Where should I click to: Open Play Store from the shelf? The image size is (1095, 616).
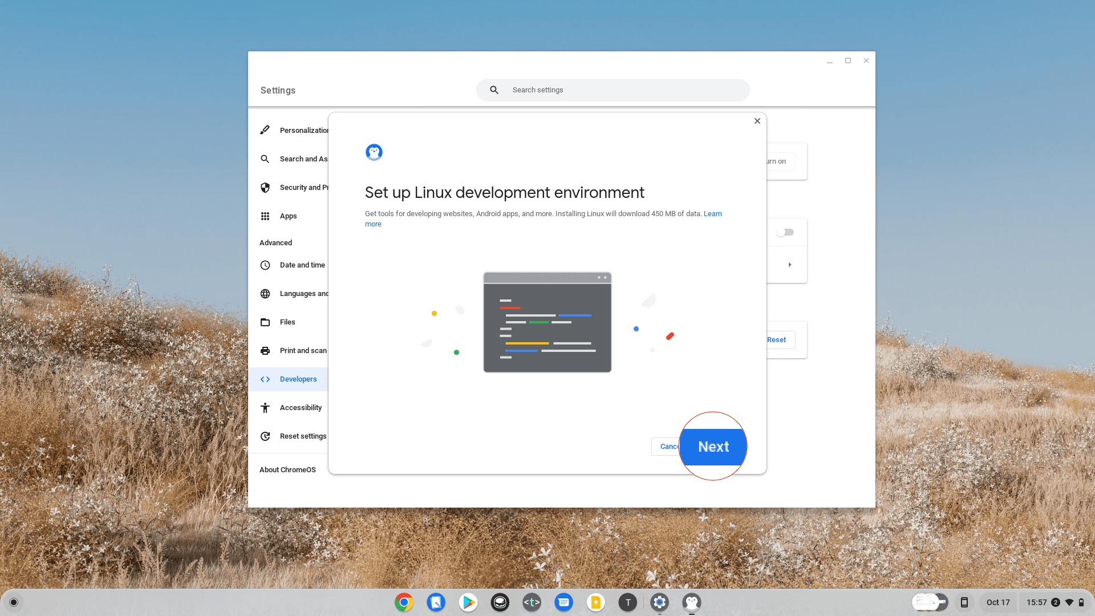468,602
